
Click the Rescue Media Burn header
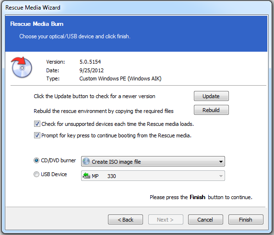click(36, 24)
